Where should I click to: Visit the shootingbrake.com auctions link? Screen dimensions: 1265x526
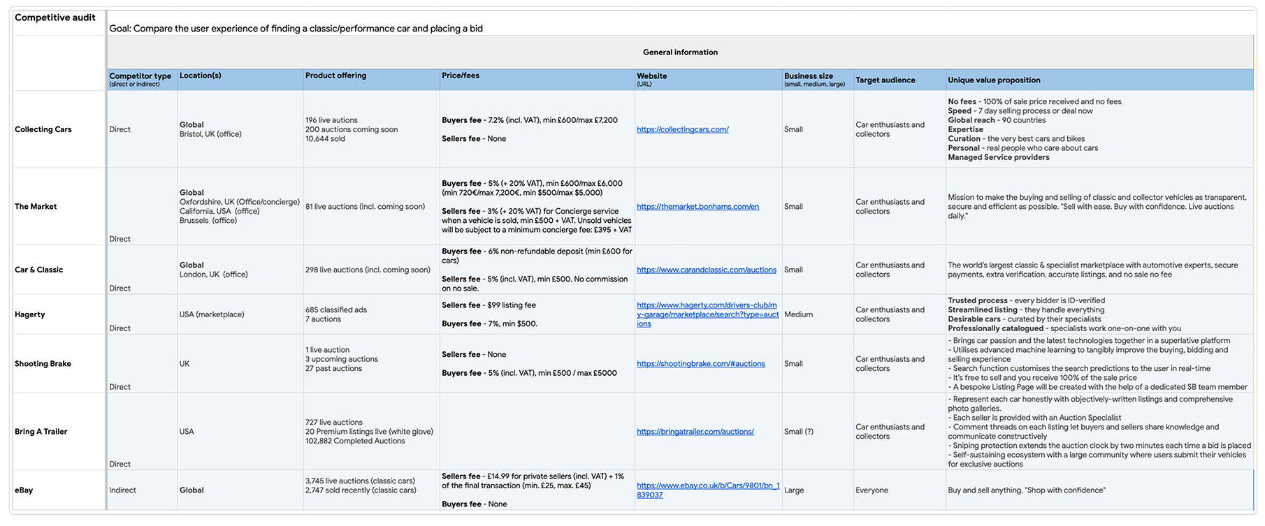pos(700,364)
